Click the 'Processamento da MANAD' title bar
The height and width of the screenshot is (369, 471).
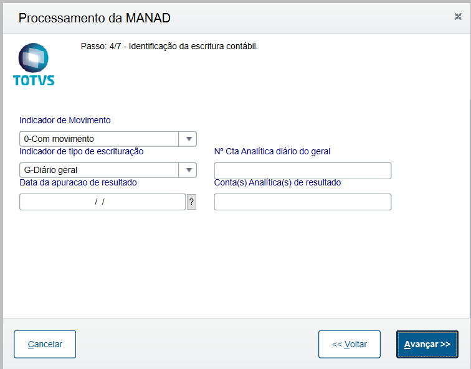click(95, 17)
